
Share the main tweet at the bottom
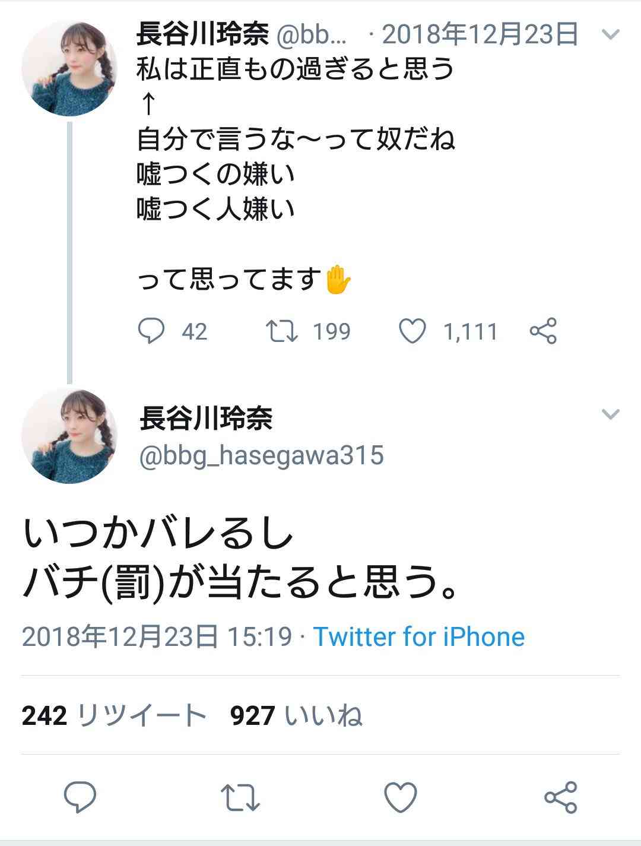pos(561,797)
